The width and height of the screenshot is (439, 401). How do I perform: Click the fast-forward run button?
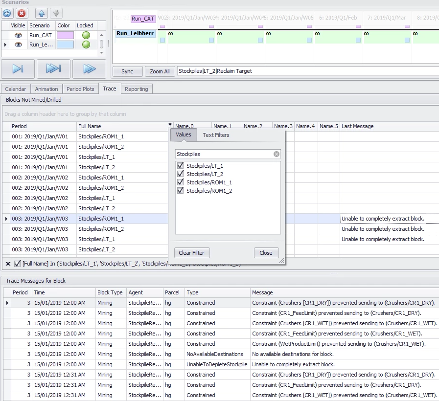pyautogui.click(x=89, y=69)
